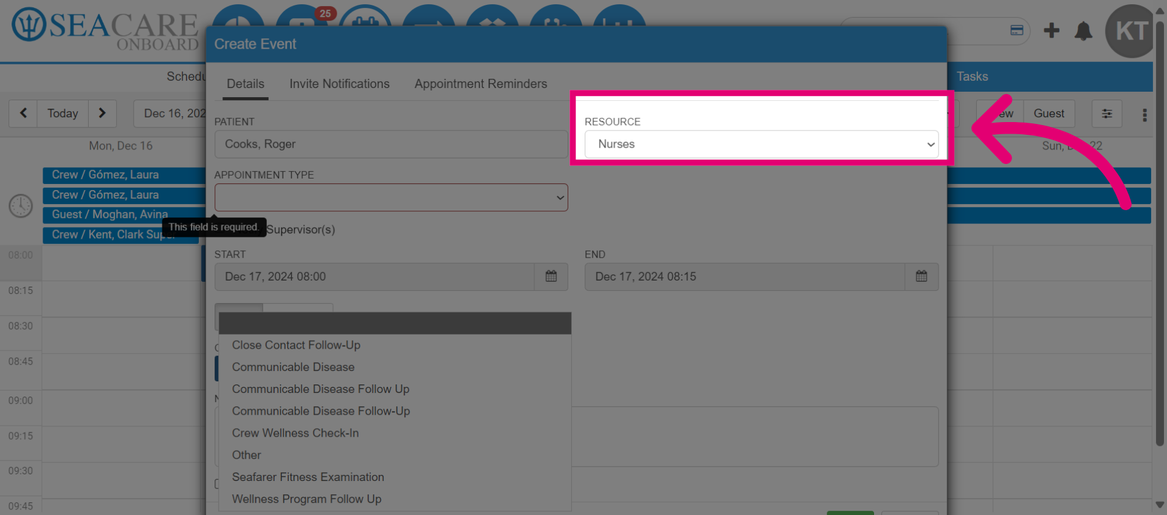The width and height of the screenshot is (1167, 515).
Task: Click the End date field
Action: click(x=745, y=277)
